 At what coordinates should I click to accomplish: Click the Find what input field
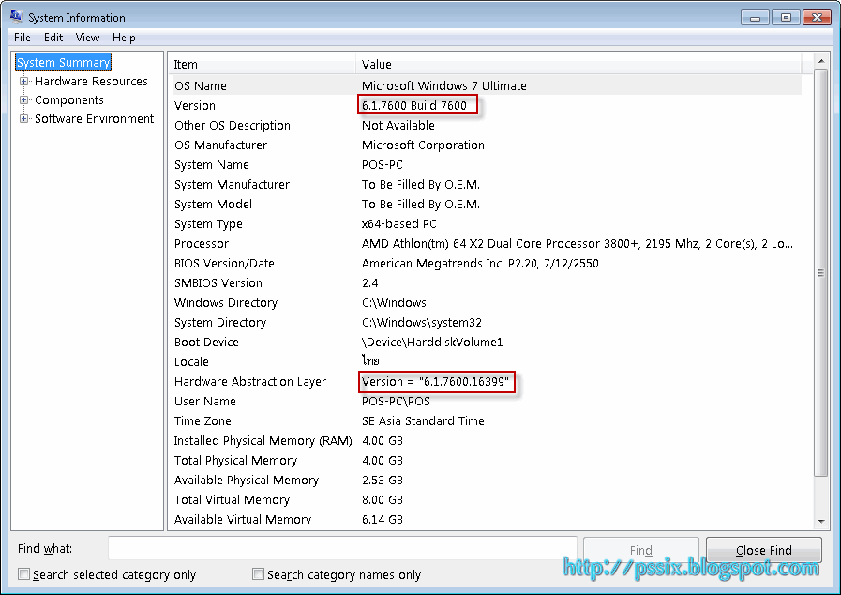click(342, 549)
